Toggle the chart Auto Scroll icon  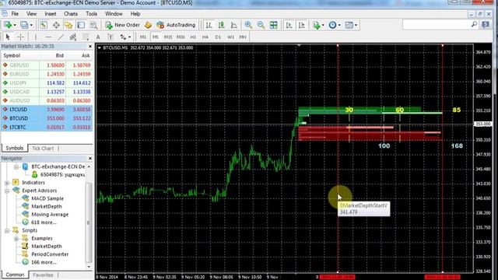pos(289,25)
